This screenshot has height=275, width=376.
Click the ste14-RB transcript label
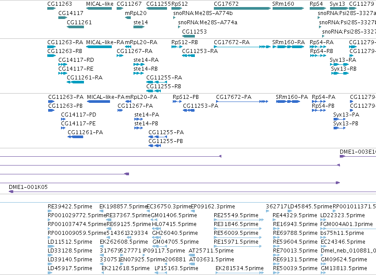(145, 69)
